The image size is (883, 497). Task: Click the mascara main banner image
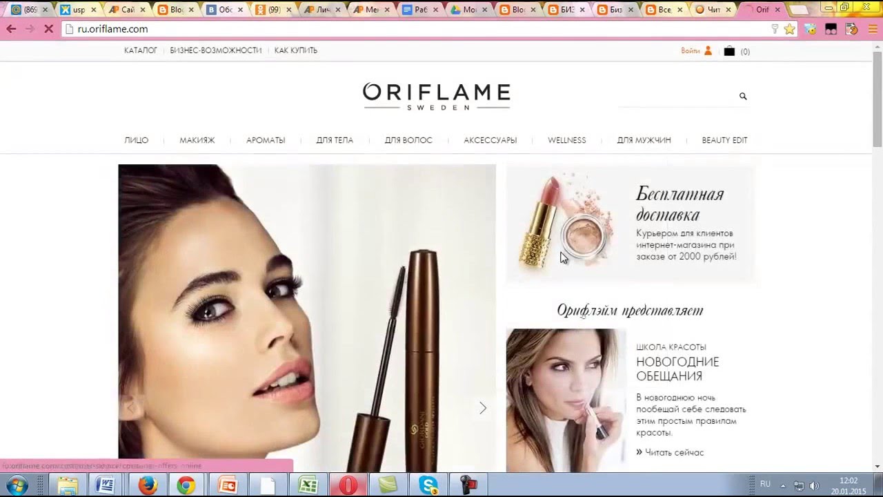click(x=307, y=318)
